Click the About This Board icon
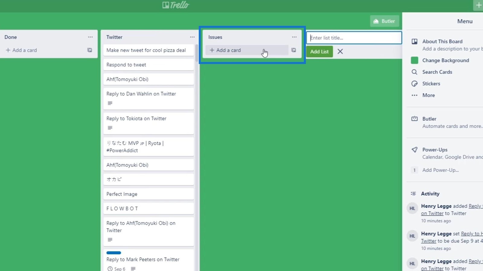The height and width of the screenshot is (271, 483). pos(414,41)
